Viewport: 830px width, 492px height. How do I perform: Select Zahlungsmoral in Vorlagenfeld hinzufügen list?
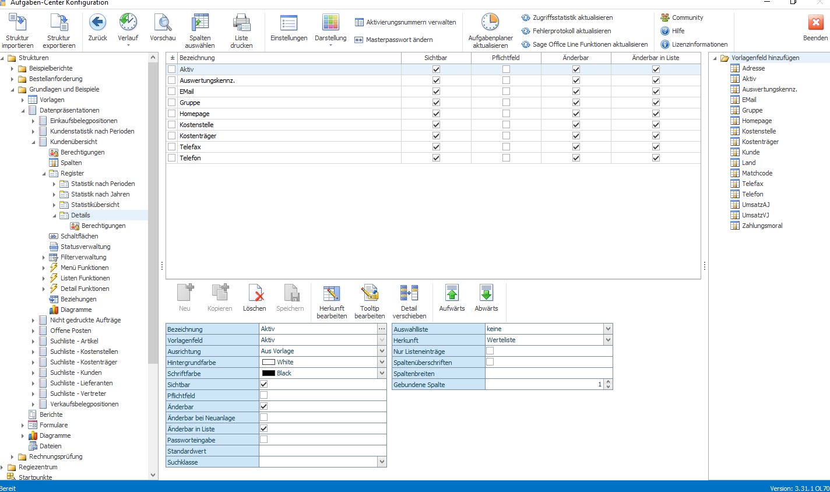762,226
